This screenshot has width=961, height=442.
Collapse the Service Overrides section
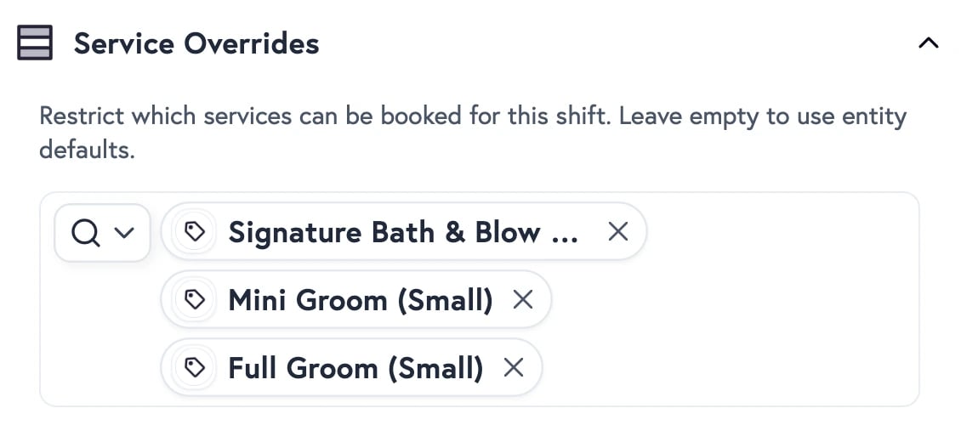(929, 42)
